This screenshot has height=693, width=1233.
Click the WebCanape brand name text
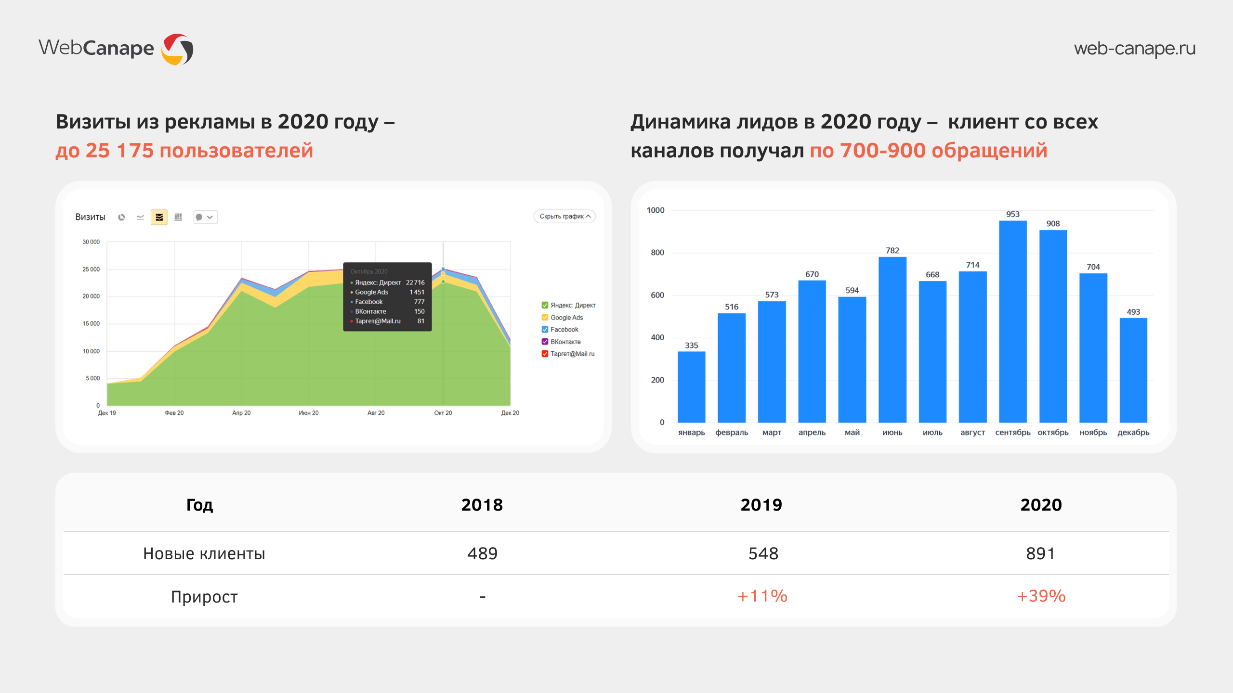(96, 48)
